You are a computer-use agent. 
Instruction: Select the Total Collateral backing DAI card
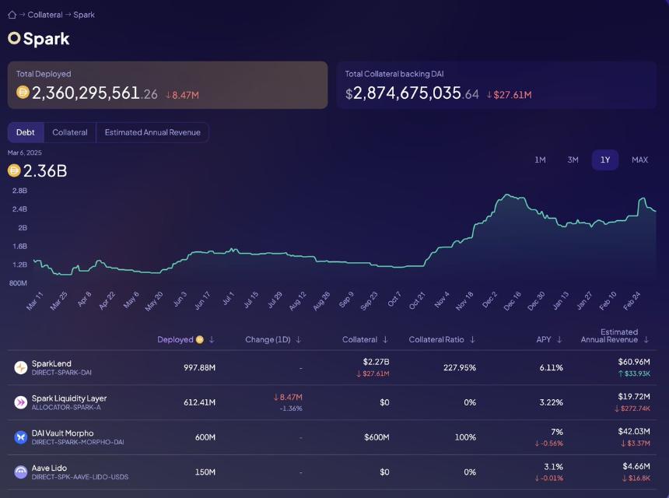[496, 85]
